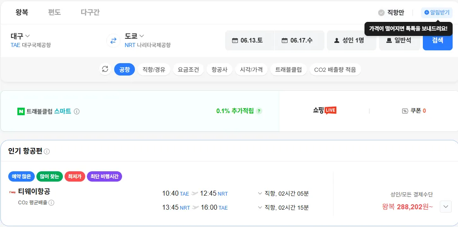Image resolution: width=458 pixels, height=227 pixels.
Task: Click info icon beside 인기 항공편
Action: coord(47,151)
